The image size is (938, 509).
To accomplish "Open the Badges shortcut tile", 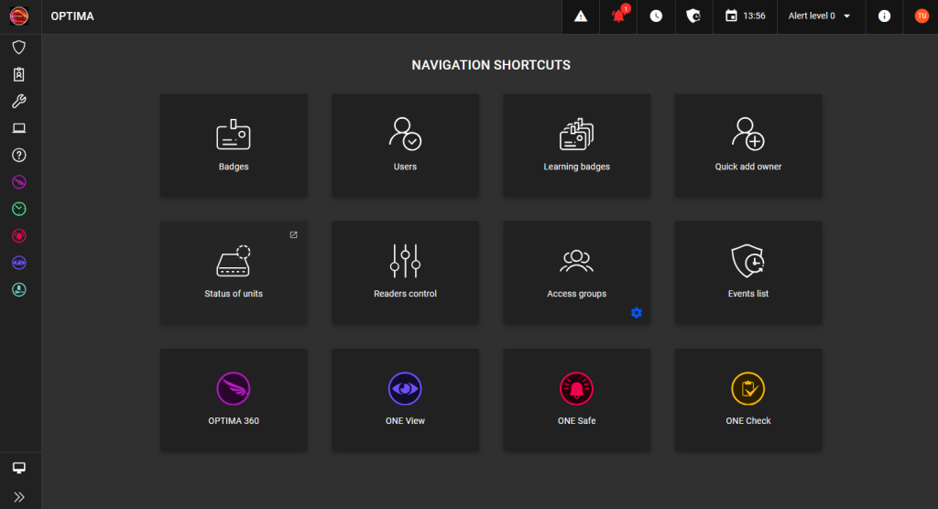I will tap(234, 145).
